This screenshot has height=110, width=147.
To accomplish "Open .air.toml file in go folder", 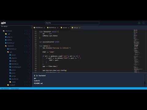I will [13, 55].
